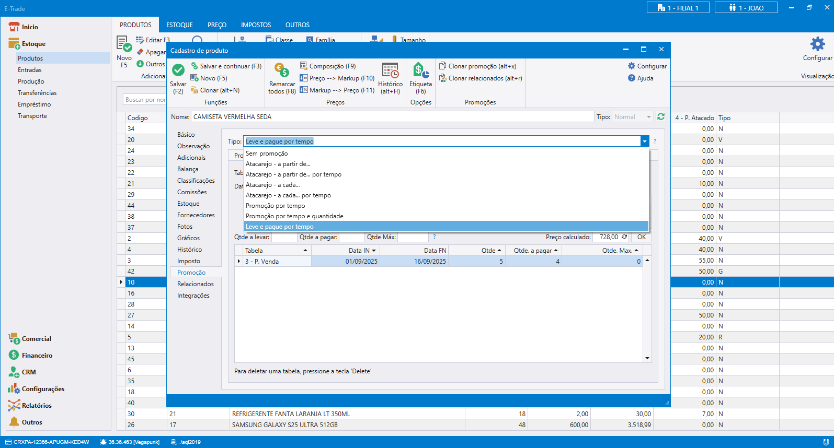Switch to the ESTOQUE ribbon tab

tap(179, 25)
